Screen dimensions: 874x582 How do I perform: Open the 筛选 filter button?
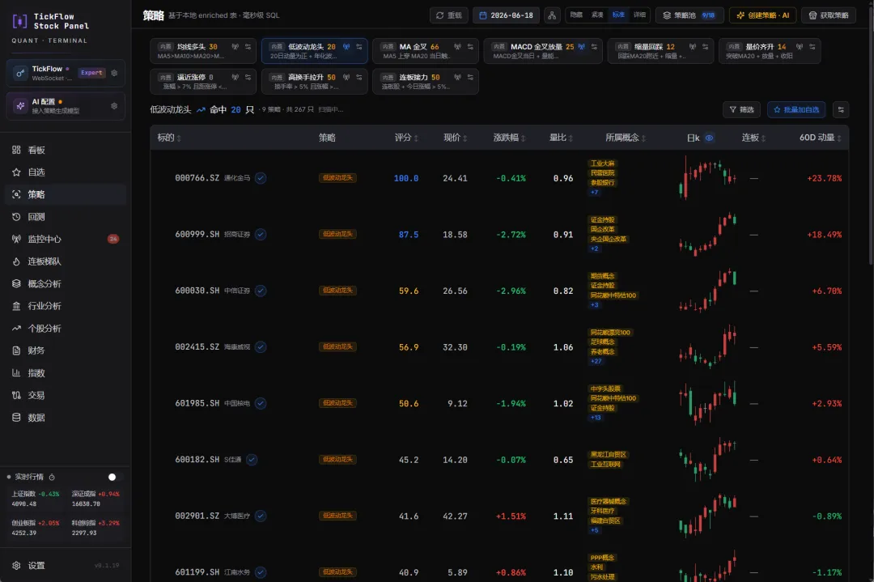(x=741, y=110)
